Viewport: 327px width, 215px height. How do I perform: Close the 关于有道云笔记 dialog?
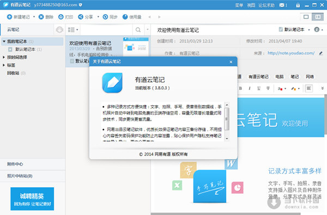[231, 62]
